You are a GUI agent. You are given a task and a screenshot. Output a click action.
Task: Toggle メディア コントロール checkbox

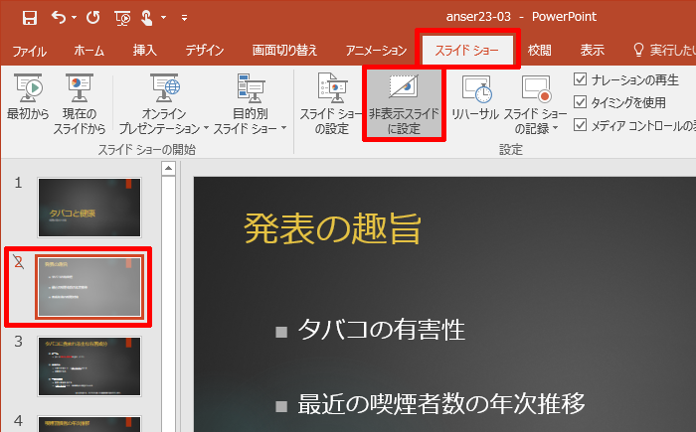(580, 124)
